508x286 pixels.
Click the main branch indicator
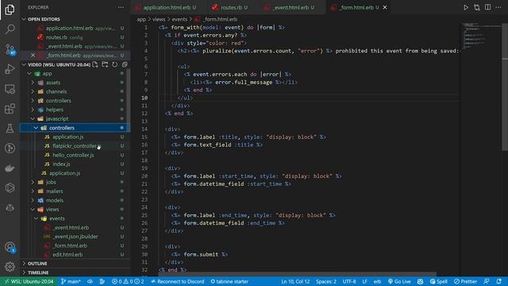tap(71, 281)
